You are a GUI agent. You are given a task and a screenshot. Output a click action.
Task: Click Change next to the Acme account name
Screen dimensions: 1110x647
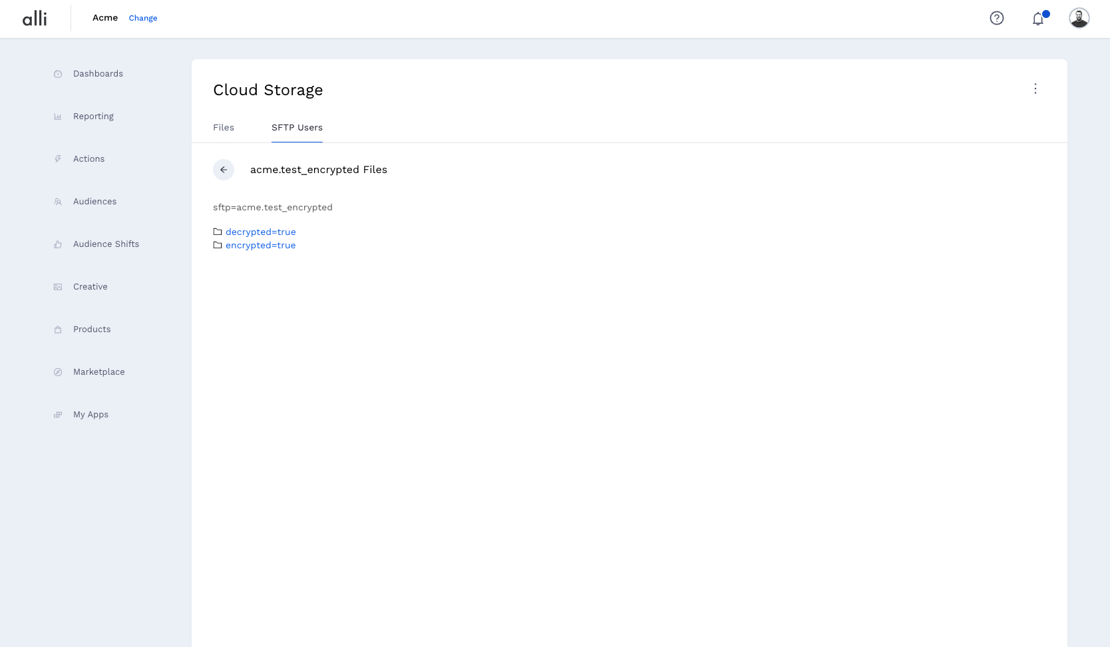point(143,18)
